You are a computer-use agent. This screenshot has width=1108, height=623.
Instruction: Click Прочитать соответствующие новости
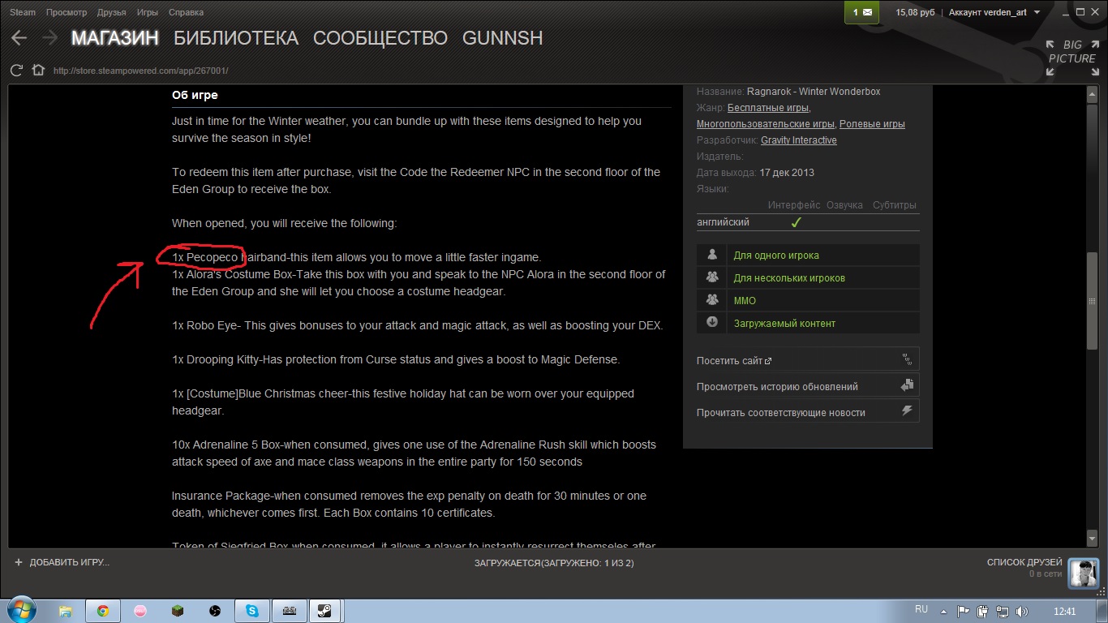[808, 412]
